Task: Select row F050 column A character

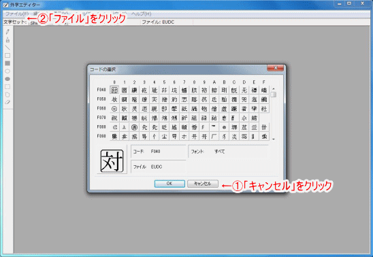Action: click(x=214, y=99)
